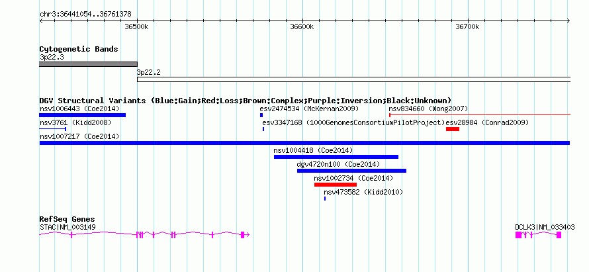Click the nsv1006443 (Coe2014) variant label
The width and height of the screenshot is (589, 272).
coord(79,109)
